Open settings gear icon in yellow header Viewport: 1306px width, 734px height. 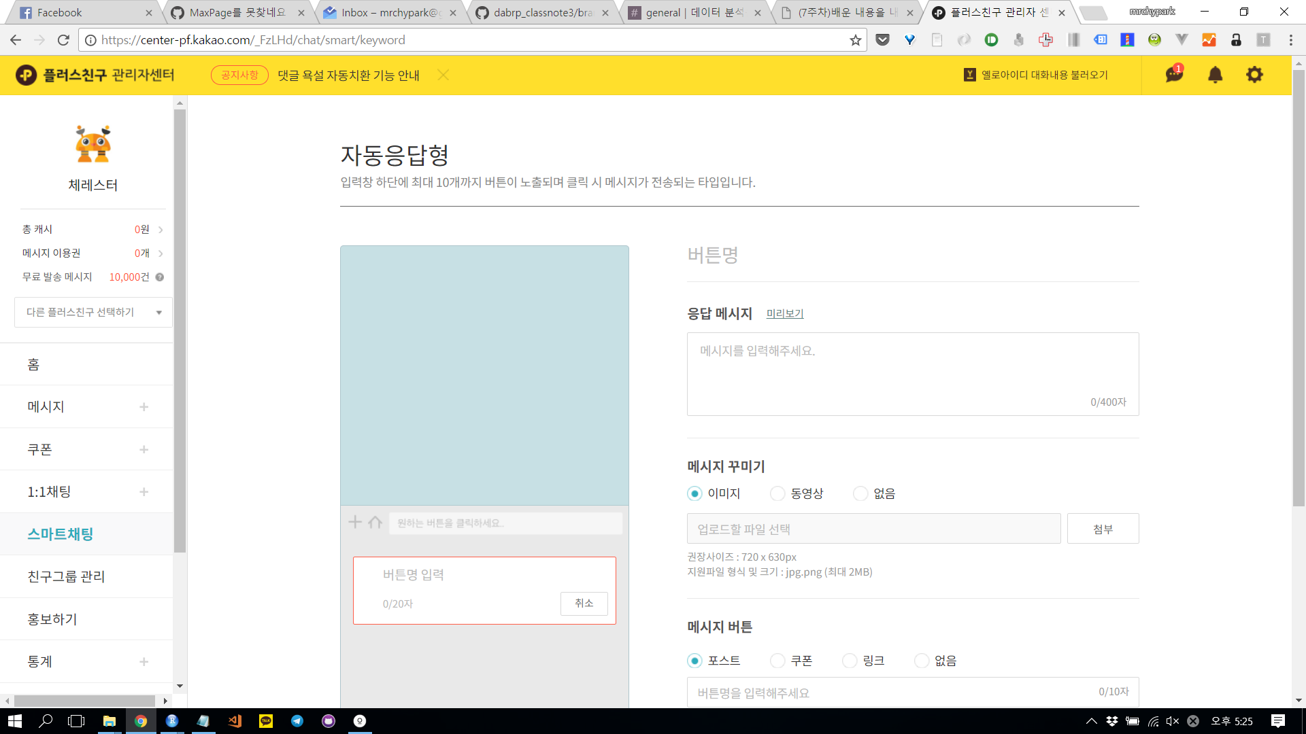[1254, 75]
